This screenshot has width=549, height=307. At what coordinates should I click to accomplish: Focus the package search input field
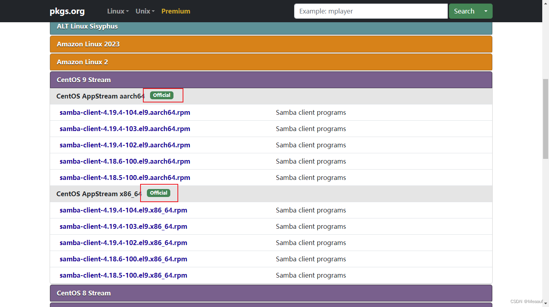(x=371, y=11)
